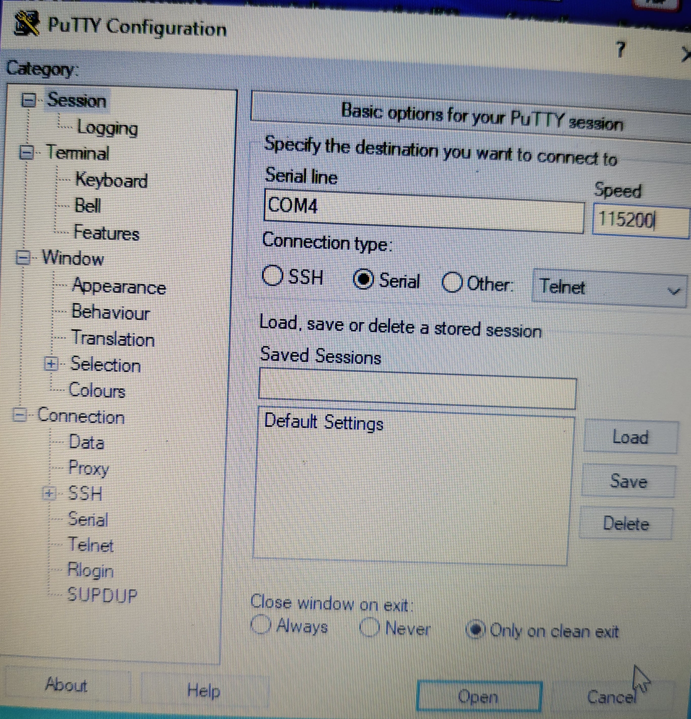Viewport: 691px width, 719px height.
Task: Collapse the Window category node
Action: tap(23, 258)
